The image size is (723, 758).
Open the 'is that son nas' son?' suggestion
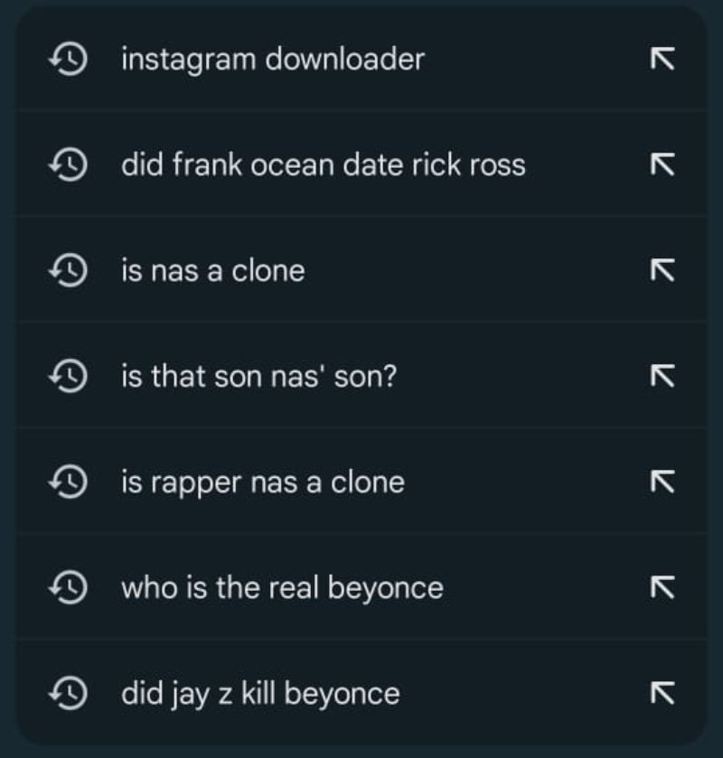coord(258,376)
